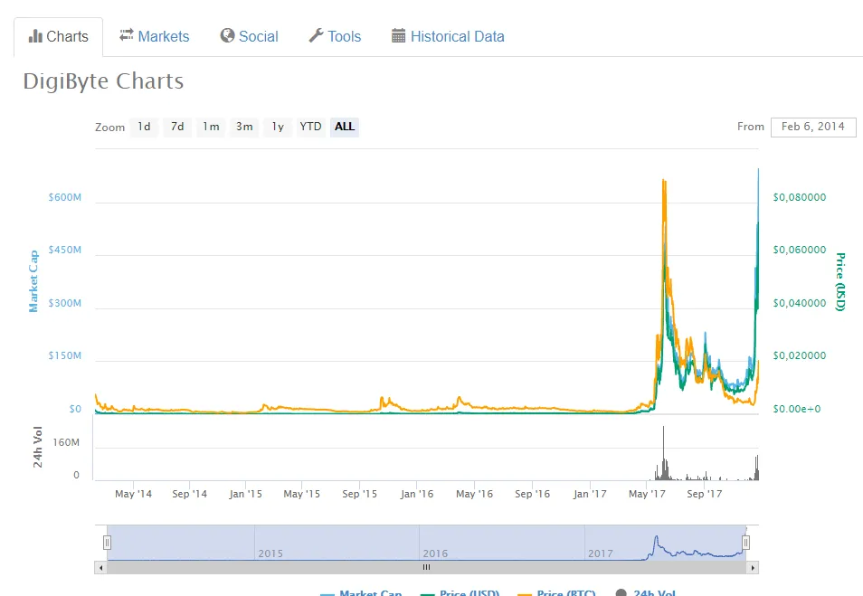
Task: Click the 2017 label in navigator
Action: tap(601, 553)
